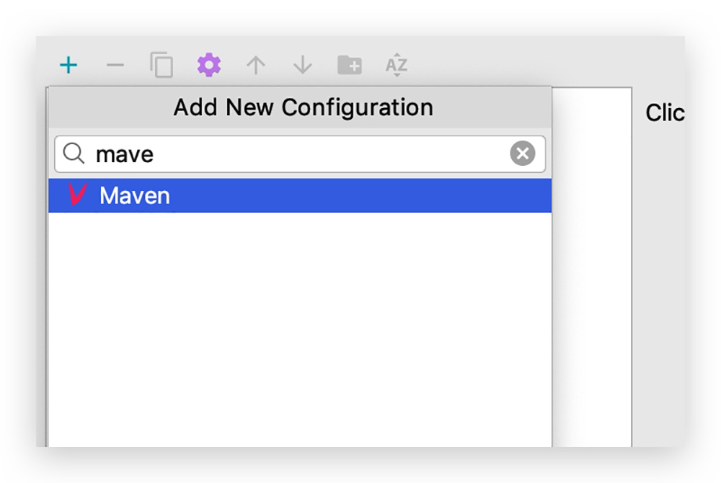Click the "Add New Configuration" popup header
The image size is (721, 483).
click(303, 107)
